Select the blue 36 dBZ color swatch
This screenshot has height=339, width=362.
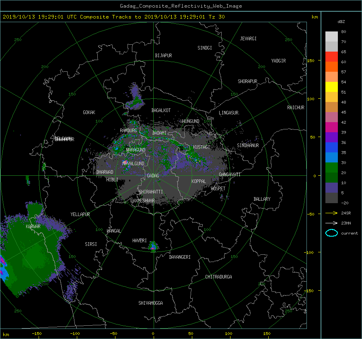click(x=331, y=148)
